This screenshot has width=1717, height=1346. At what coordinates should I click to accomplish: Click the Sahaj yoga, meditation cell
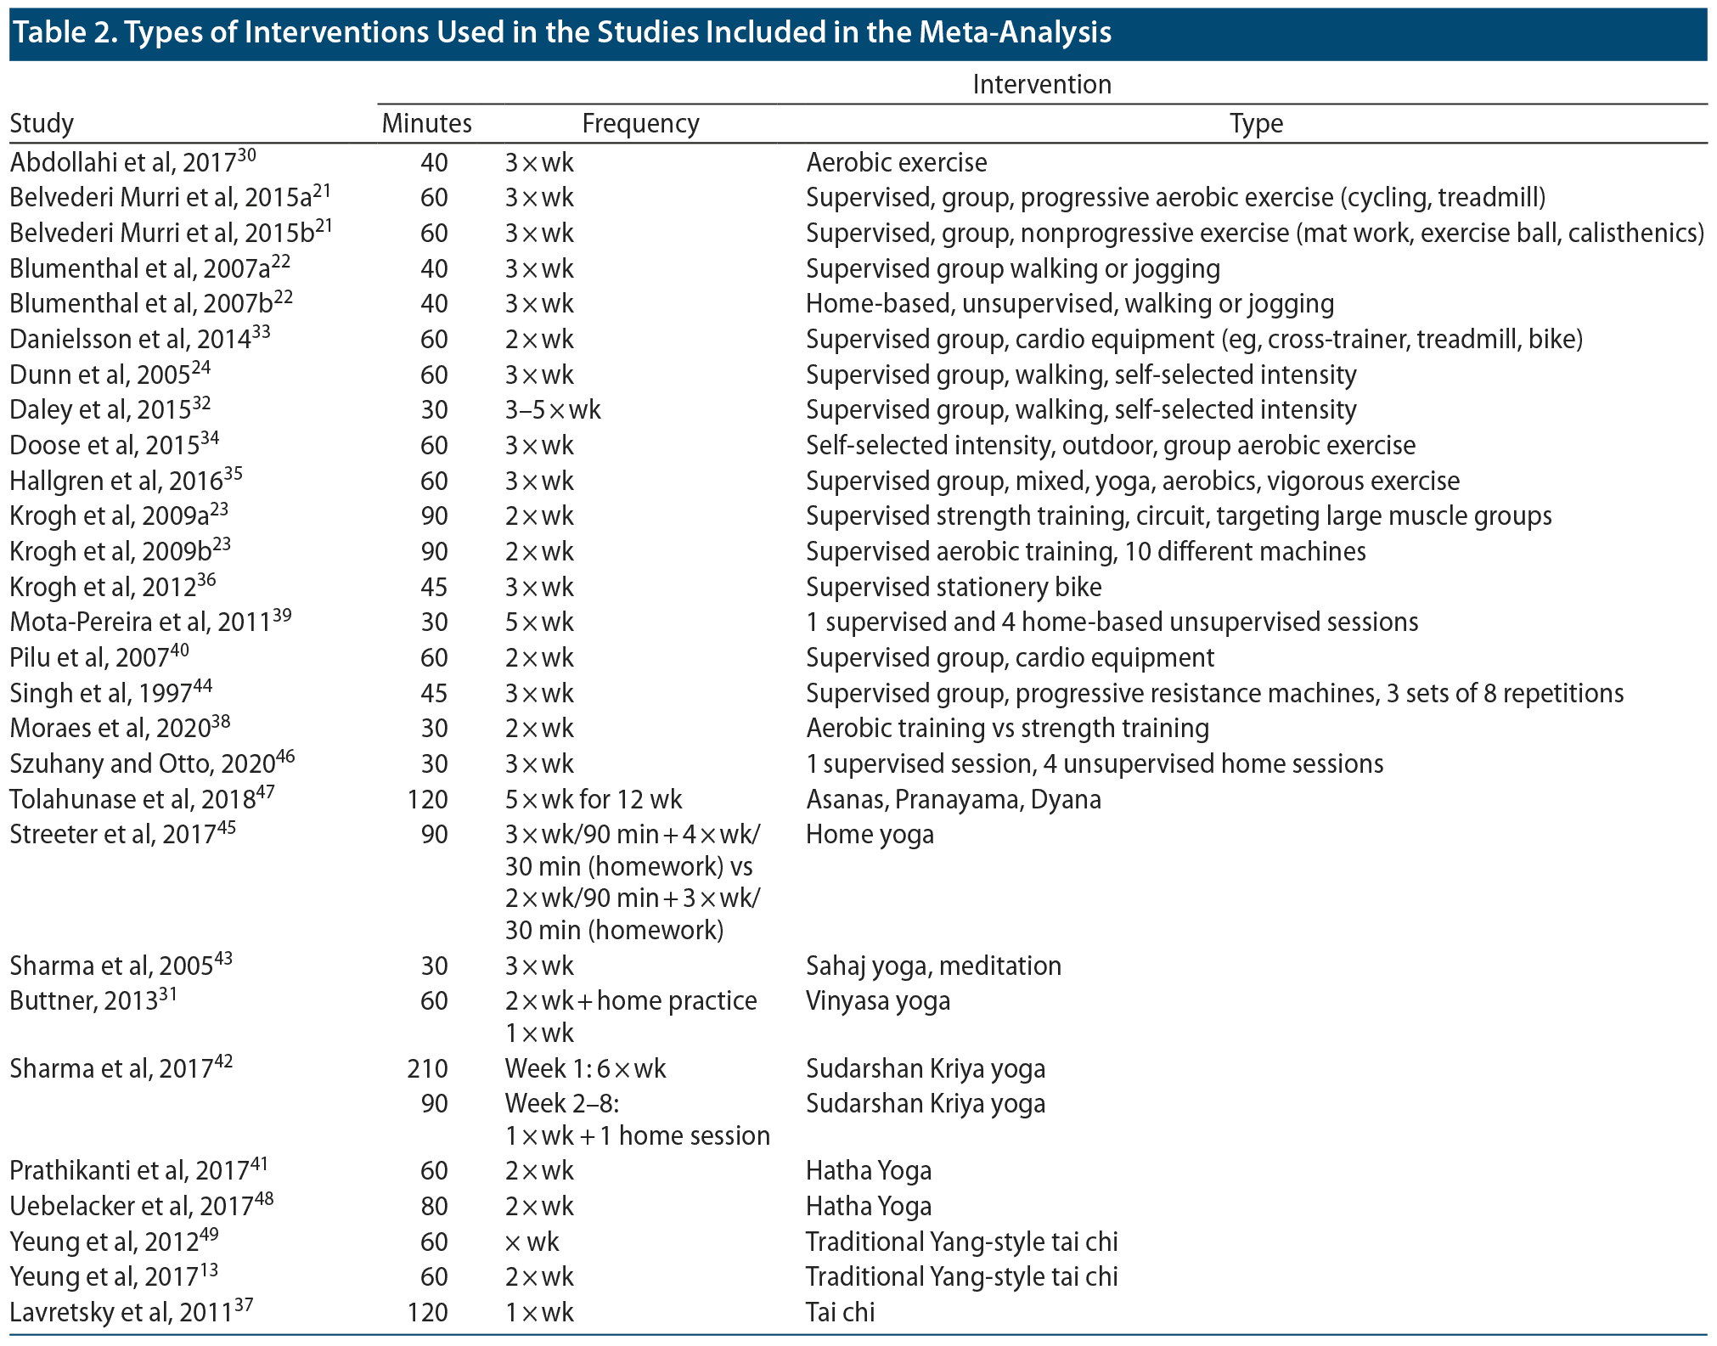pyautogui.click(x=932, y=966)
